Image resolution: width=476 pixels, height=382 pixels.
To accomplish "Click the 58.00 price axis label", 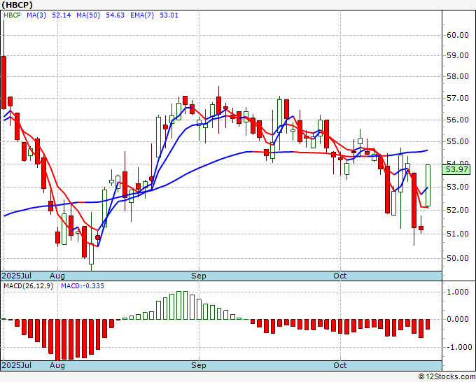I will coord(458,77).
